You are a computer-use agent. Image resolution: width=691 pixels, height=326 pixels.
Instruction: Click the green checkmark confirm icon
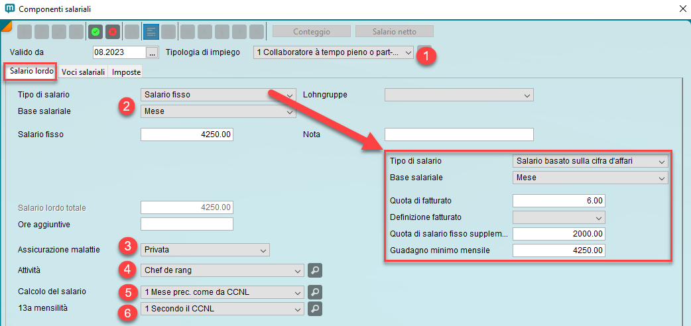point(95,31)
